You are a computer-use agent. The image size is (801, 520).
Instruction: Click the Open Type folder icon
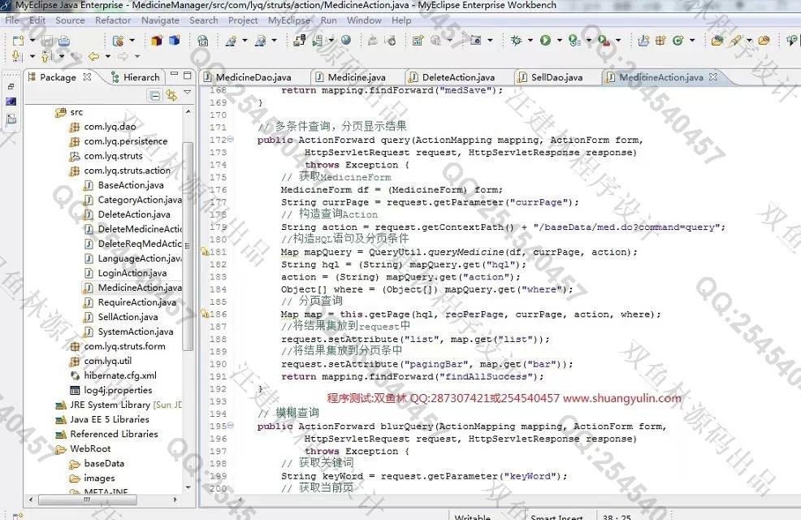click(x=717, y=40)
